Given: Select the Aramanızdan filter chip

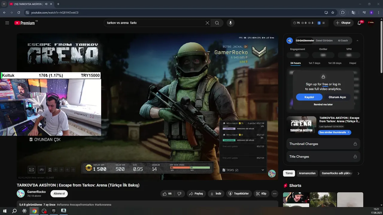Looking at the screenshot, I should coord(307,173).
